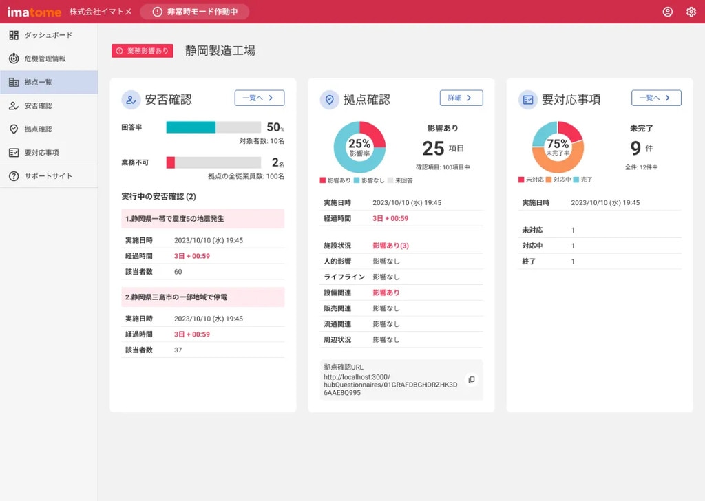Open サポートサイト in sidebar
This screenshot has height=501, width=705.
48,176
